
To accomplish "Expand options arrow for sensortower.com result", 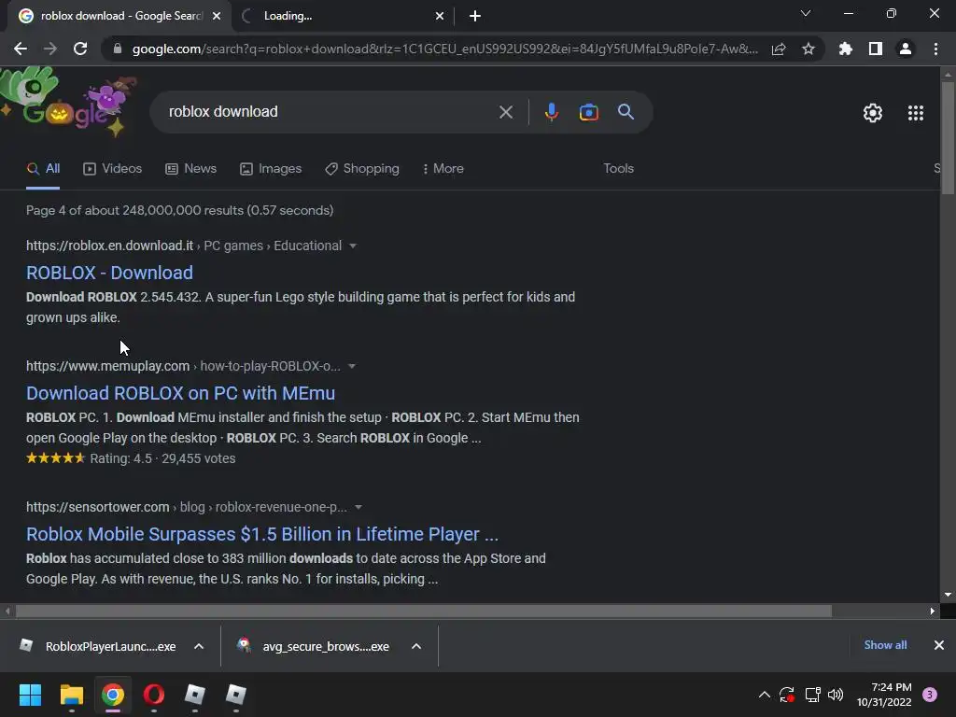I will click(x=358, y=507).
